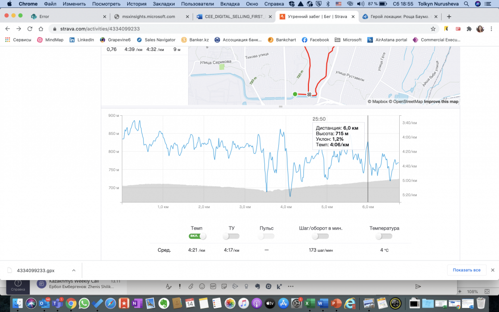
Task: Bookmark this page with the star icon
Action: click(433, 29)
